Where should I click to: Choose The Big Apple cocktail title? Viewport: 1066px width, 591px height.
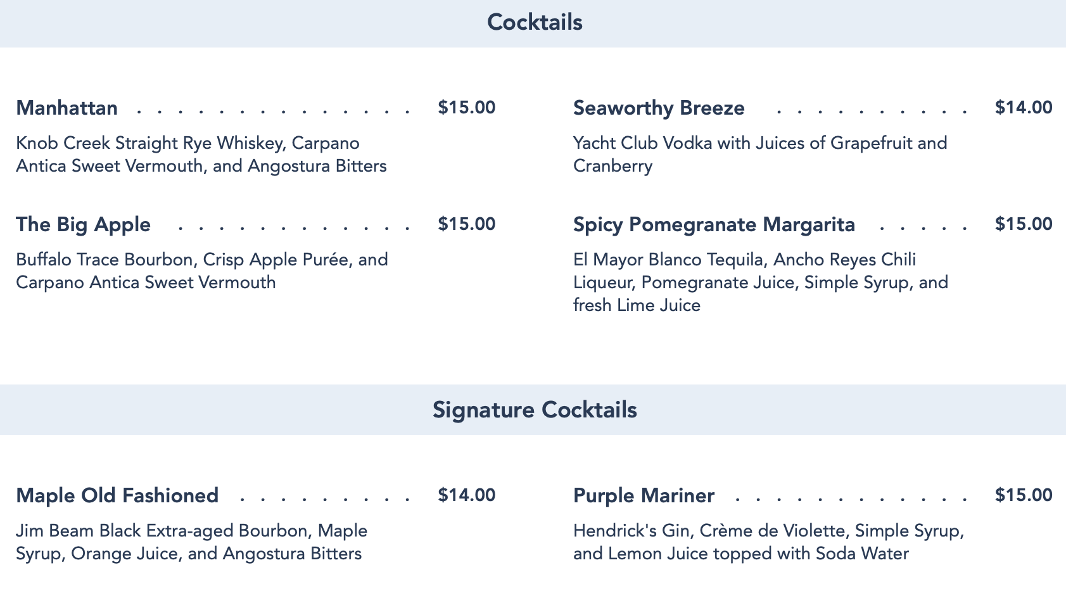84,225
